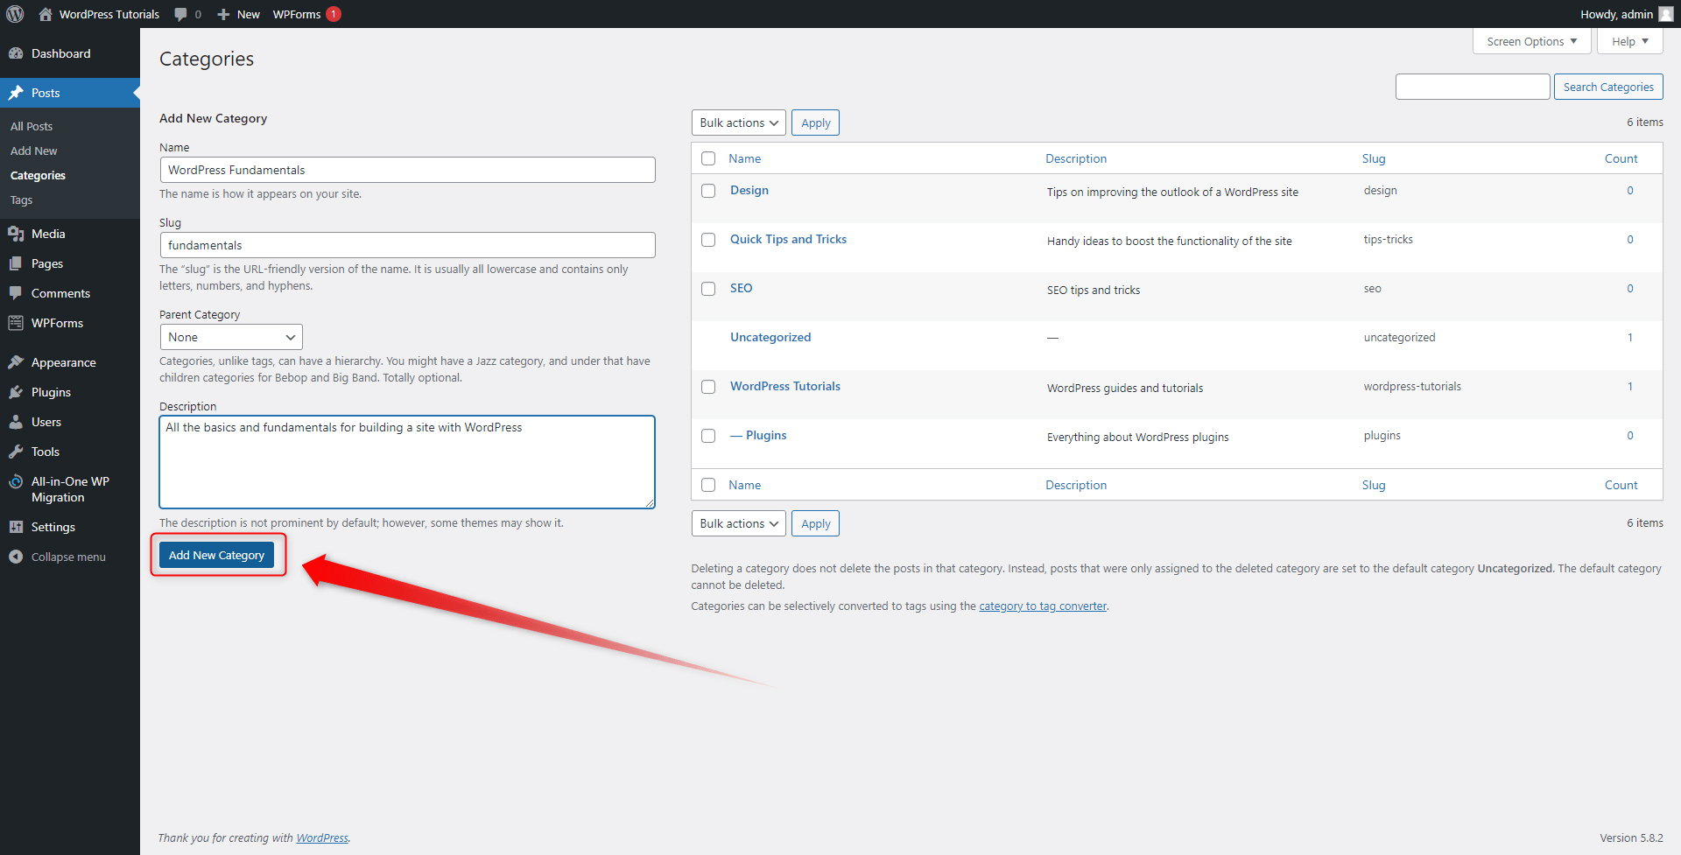Viewport: 1681px width, 855px height.
Task: Open WPForms admin bar menu
Action: pos(306,14)
